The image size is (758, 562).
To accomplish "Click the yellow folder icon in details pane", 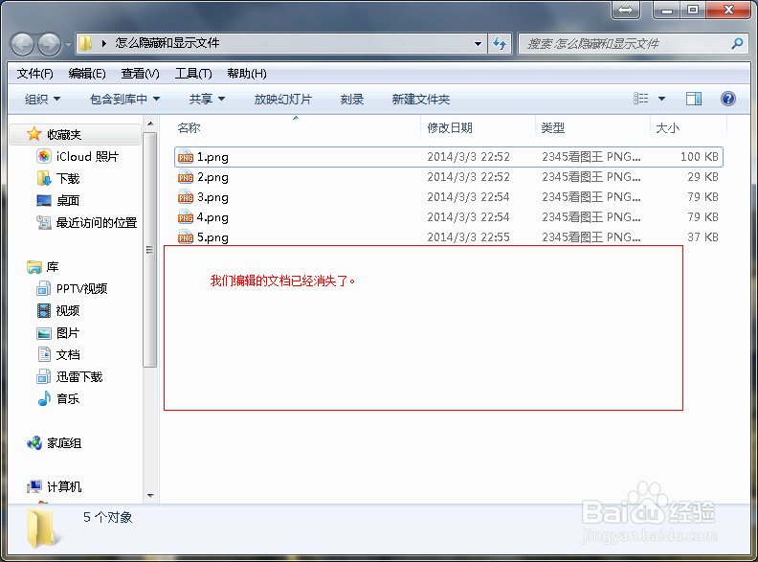I will point(44,528).
